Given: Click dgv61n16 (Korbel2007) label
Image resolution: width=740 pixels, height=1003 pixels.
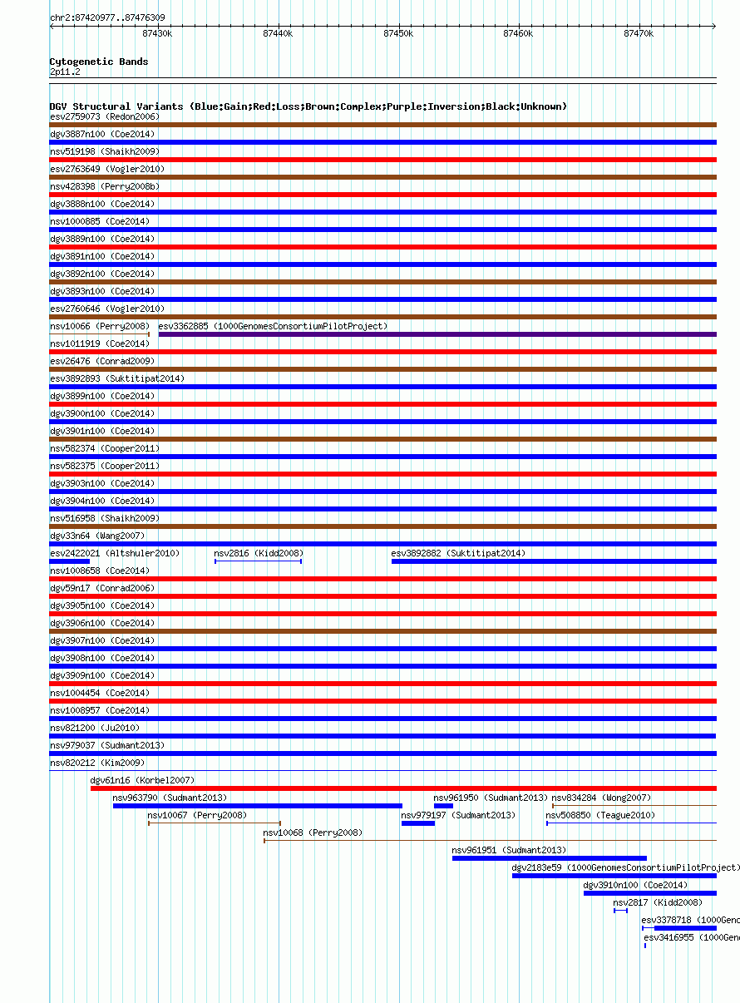Looking at the screenshot, I should [142, 780].
